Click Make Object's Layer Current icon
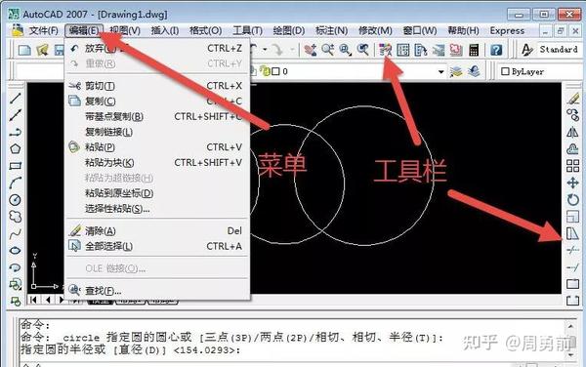The image size is (586, 367). (456, 71)
